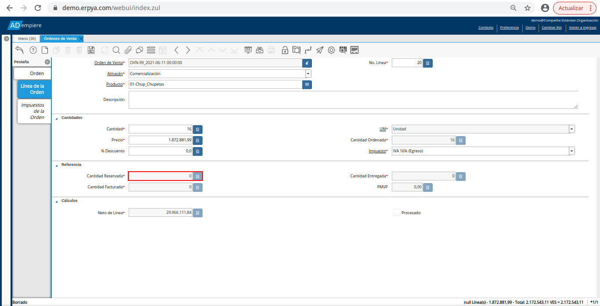The width and height of the screenshot is (600, 306).
Task: Click the Impuesto label link
Action: click(377, 151)
